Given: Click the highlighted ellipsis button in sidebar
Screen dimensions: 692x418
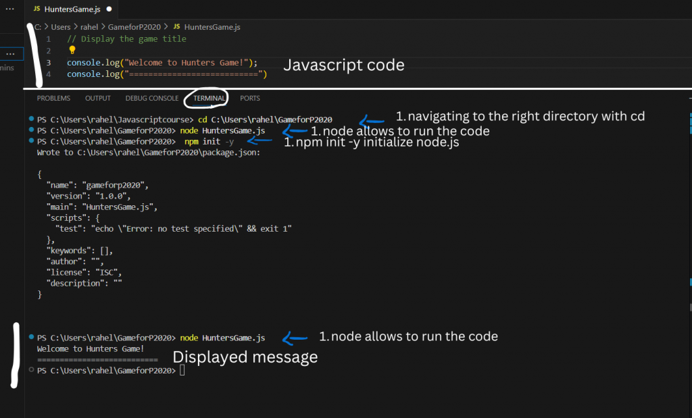Looking at the screenshot, I should coord(9,53).
